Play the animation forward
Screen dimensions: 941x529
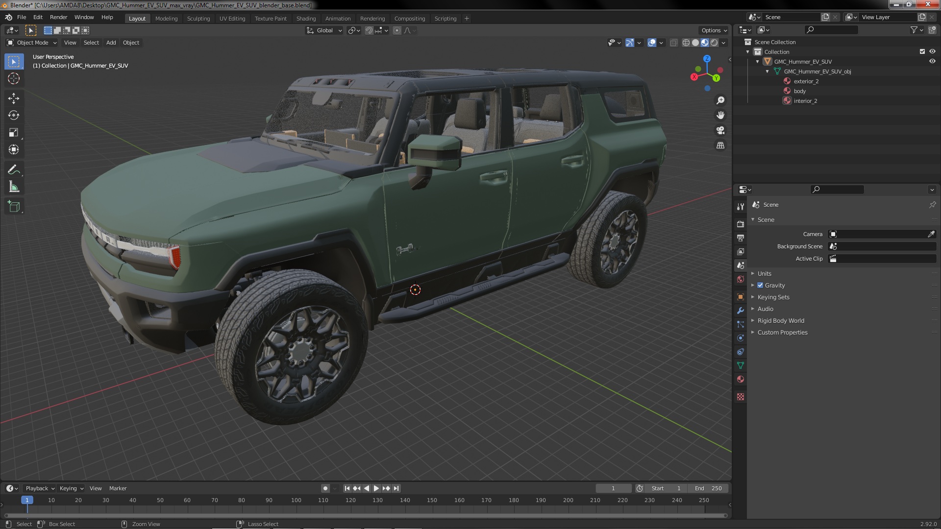tap(376, 488)
